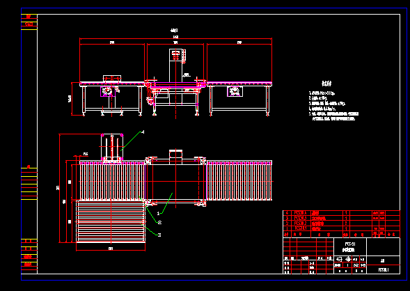
Task: Pick the motor box under right conveyor elevation
Action: [235, 91]
